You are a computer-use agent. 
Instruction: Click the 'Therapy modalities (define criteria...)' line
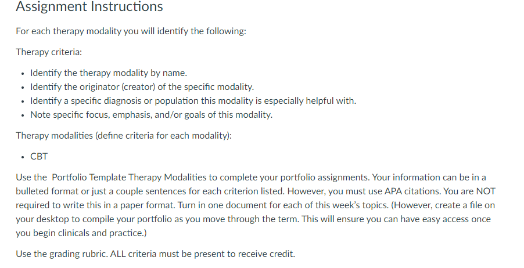[x=124, y=136]
